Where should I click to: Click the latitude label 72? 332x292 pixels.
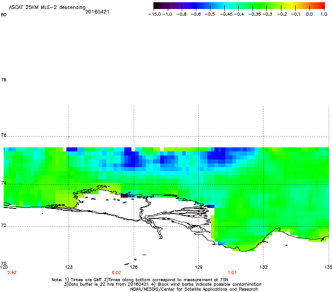pyautogui.click(x=4, y=225)
